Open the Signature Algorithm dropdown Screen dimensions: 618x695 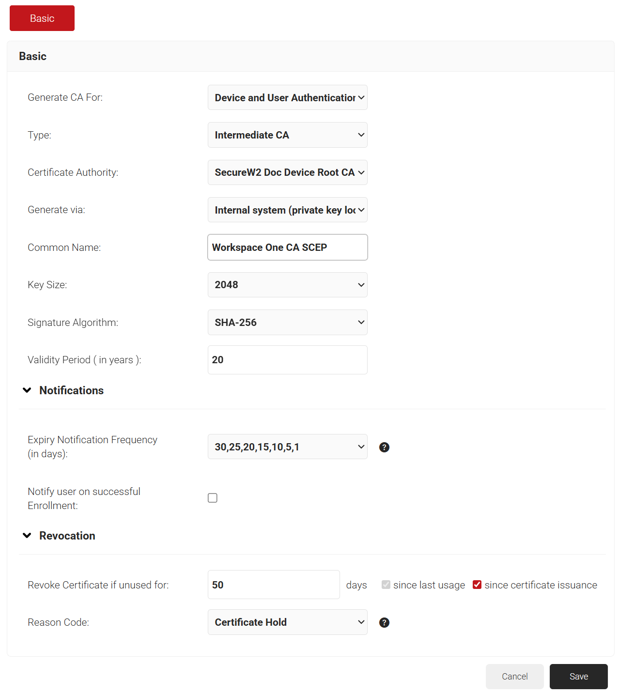[x=287, y=323]
